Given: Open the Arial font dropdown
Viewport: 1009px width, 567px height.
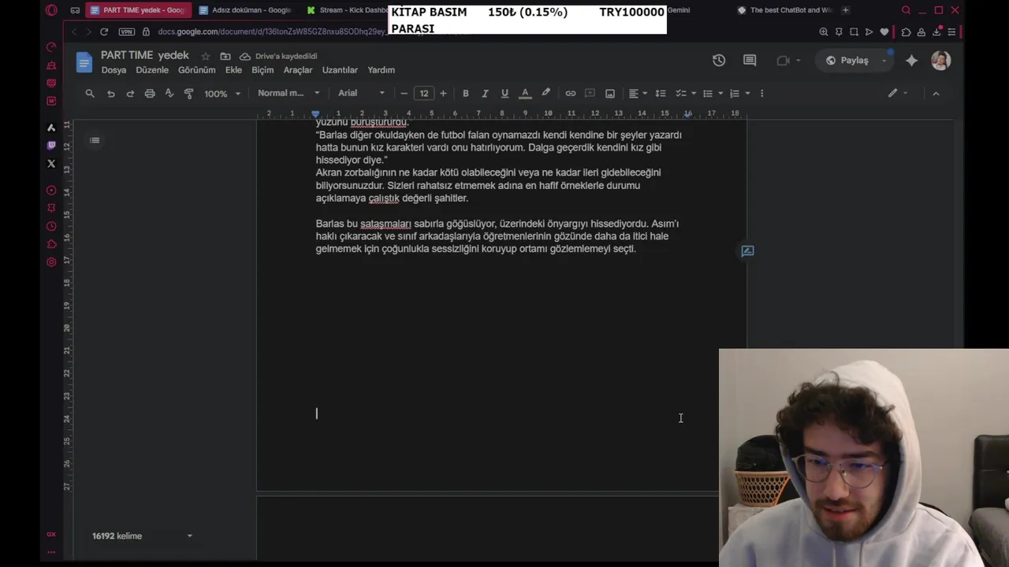Looking at the screenshot, I should pos(362,93).
